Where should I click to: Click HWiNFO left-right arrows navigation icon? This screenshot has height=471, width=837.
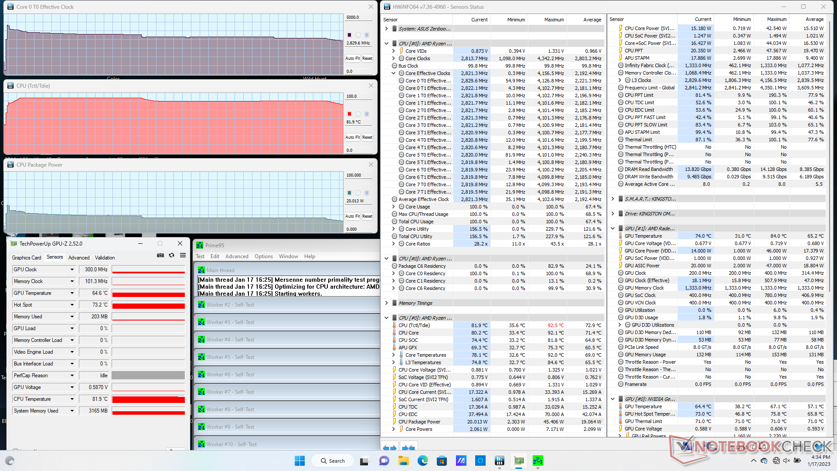click(390, 447)
